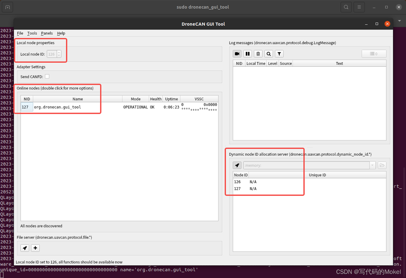Click the OPERATIONAL mode cell
This screenshot has height=278, width=406.
pyautogui.click(x=135, y=107)
